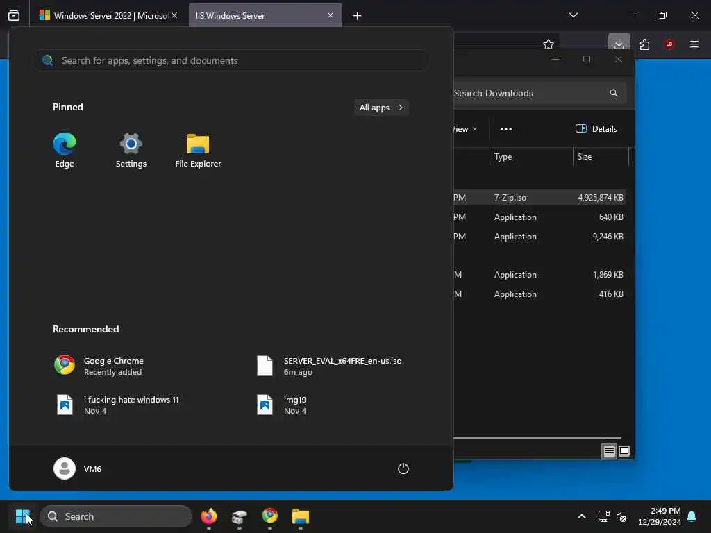This screenshot has height=533, width=711.
Task: Open the browser Extensions menu
Action: (x=644, y=44)
